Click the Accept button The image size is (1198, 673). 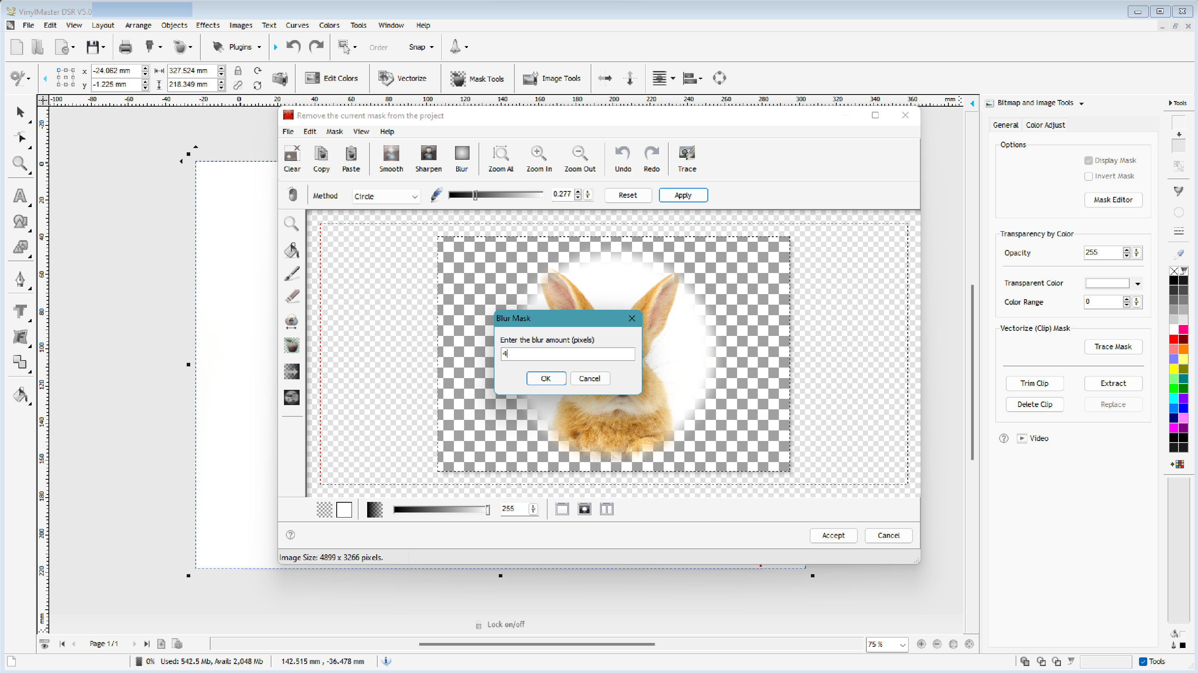coord(833,536)
